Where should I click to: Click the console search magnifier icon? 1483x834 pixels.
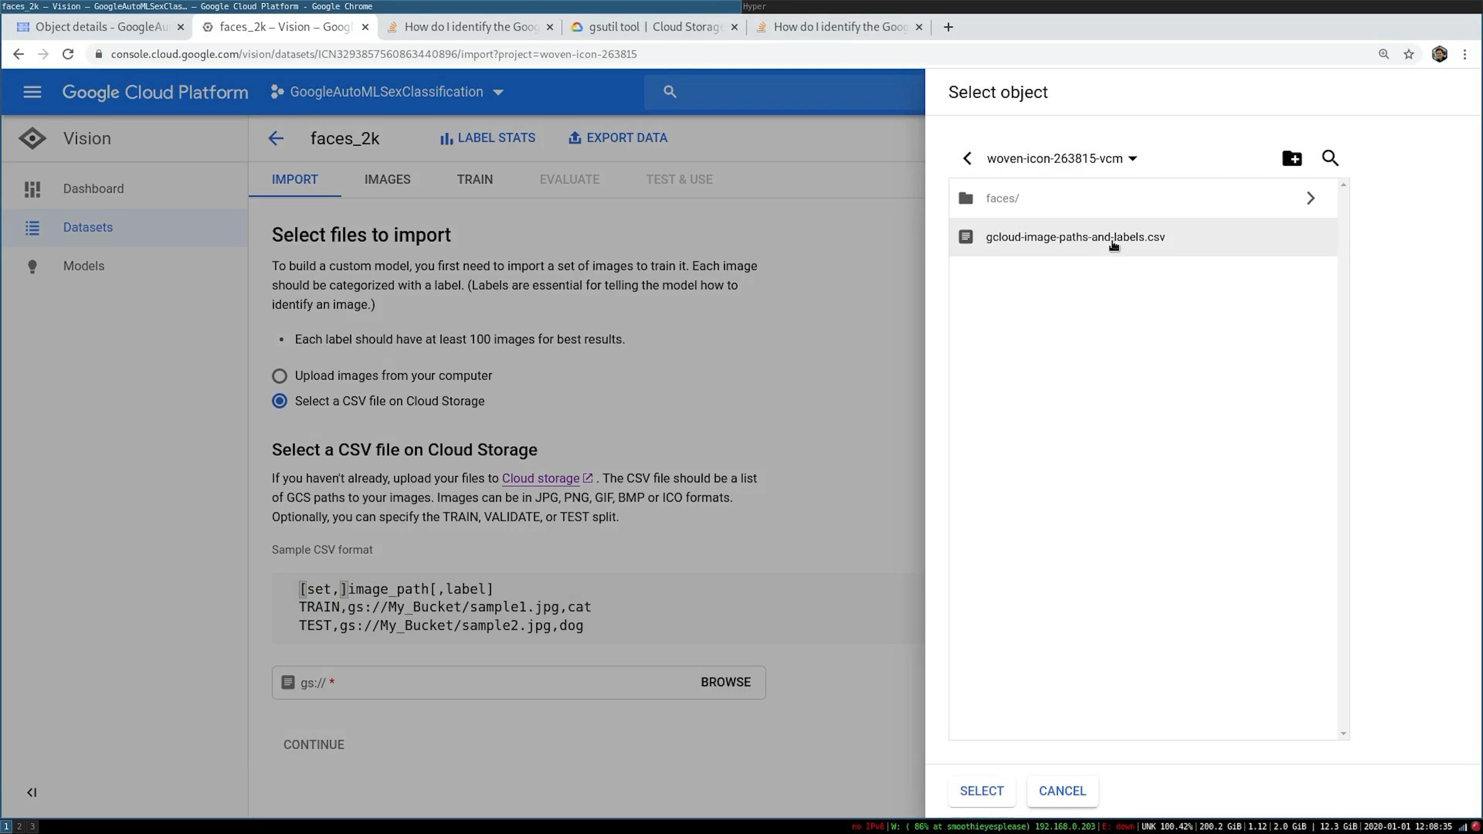(x=670, y=92)
